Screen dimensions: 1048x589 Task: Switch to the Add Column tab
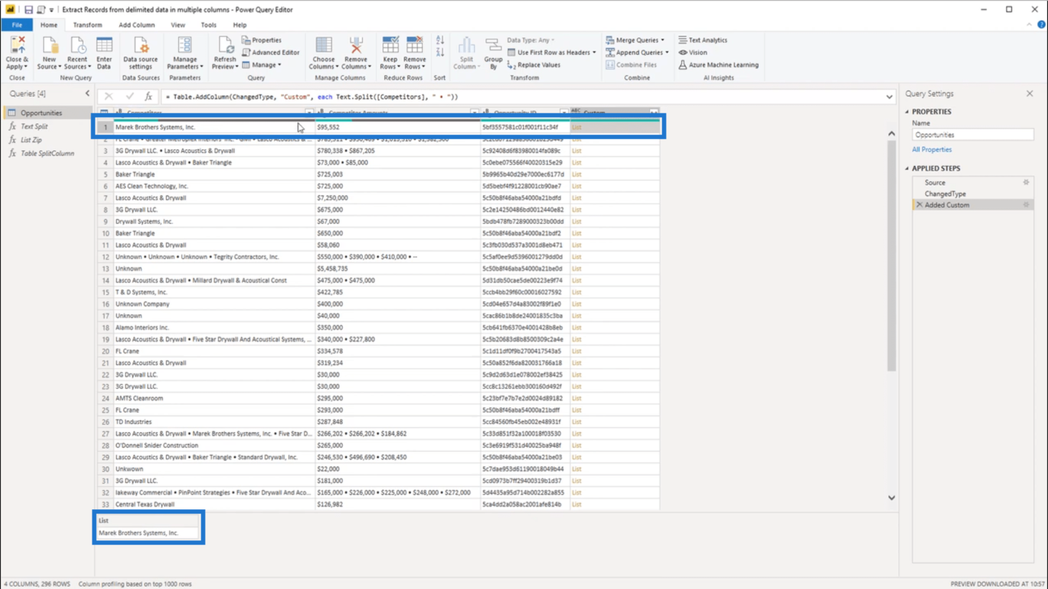[x=137, y=25]
